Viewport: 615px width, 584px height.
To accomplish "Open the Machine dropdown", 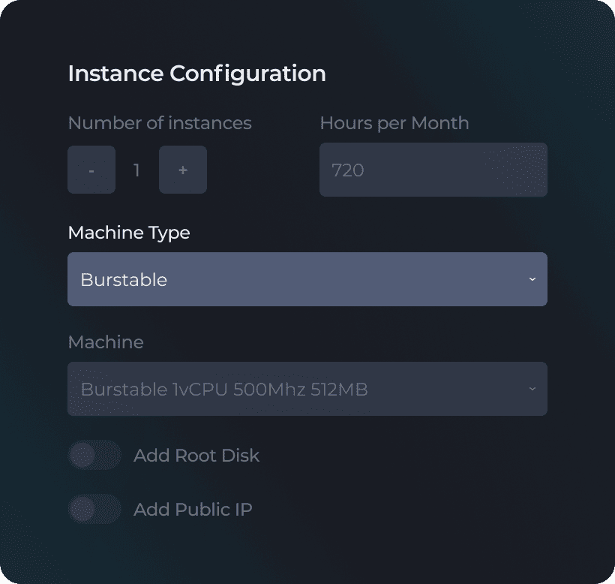I will [x=307, y=389].
